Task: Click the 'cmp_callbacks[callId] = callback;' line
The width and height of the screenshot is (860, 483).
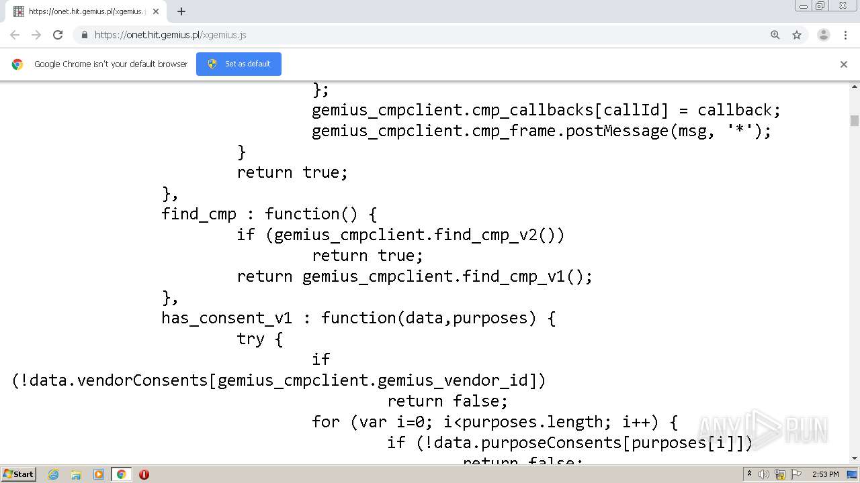Action: [546, 110]
